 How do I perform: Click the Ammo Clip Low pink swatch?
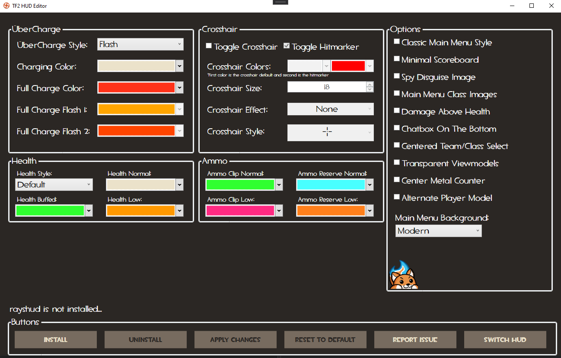tap(240, 210)
